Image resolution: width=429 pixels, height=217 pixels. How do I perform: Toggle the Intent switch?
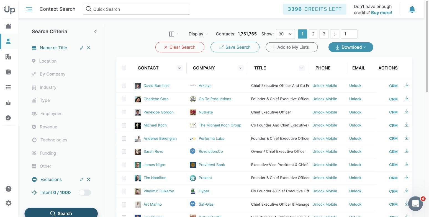(85, 193)
